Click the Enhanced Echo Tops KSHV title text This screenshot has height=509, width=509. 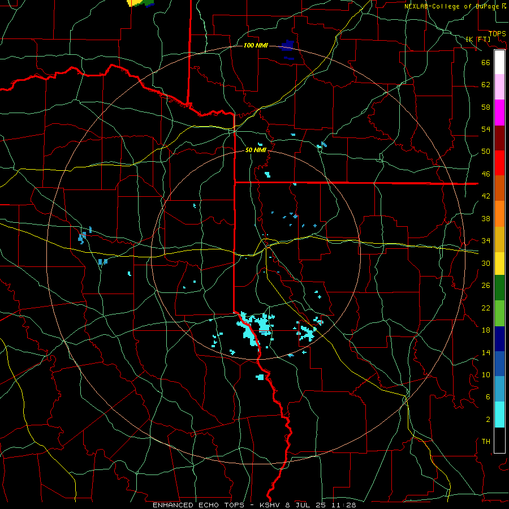click(x=254, y=505)
